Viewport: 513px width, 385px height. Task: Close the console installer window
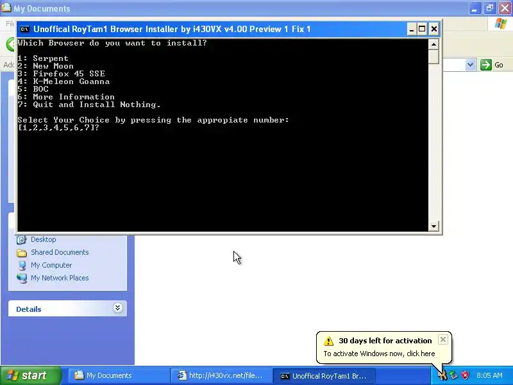pyautogui.click(x=434, y=29)
